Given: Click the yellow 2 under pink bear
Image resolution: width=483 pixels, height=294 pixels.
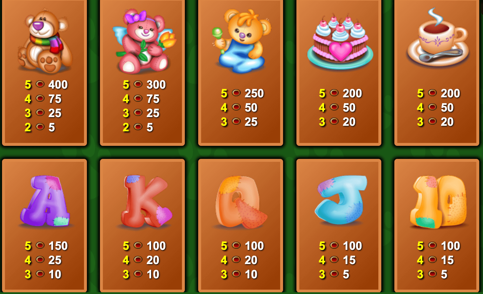Looking at the screenshot, I should (x=126, y=128).
